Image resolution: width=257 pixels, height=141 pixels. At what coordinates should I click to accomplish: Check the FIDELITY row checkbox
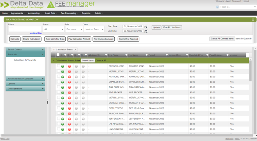(58, 108)
